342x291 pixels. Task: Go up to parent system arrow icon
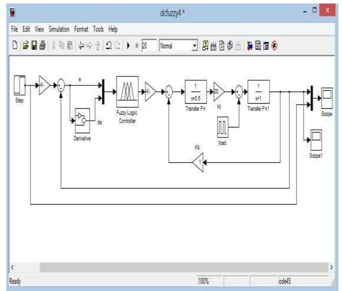(x=97, y=46)
